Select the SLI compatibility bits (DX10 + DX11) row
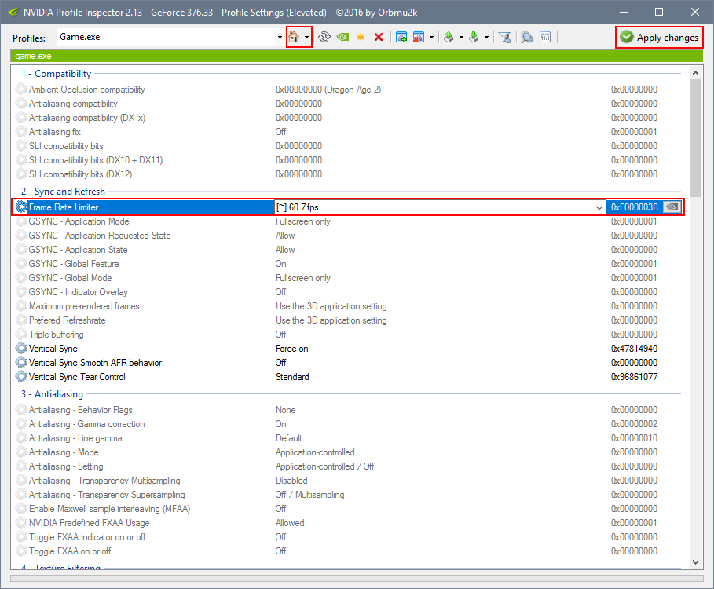The image size is (714, 589). tap(348, 160)
